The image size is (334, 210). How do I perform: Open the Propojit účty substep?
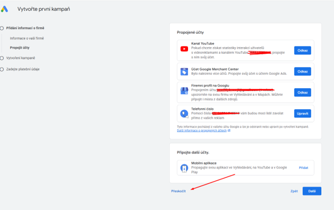19,48
